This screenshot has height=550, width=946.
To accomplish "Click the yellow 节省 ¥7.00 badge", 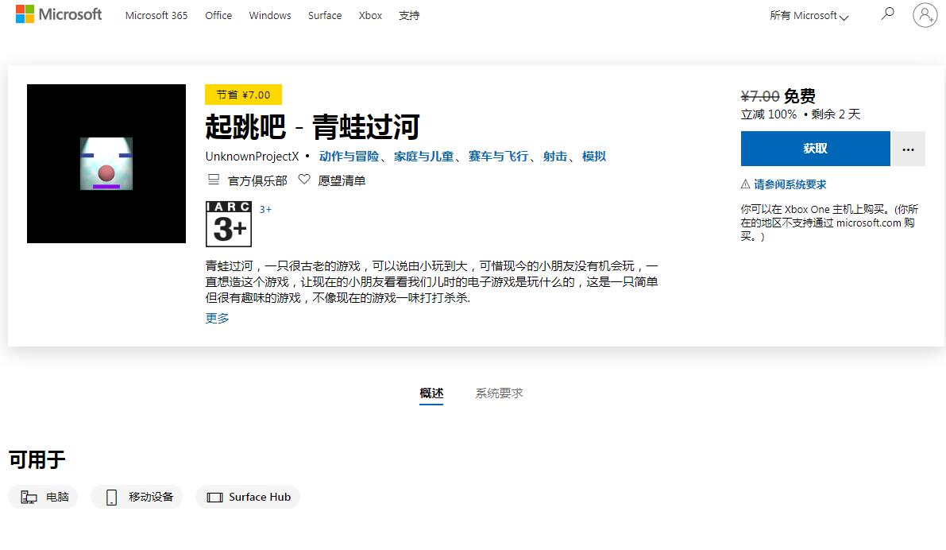I will point(243,95).
